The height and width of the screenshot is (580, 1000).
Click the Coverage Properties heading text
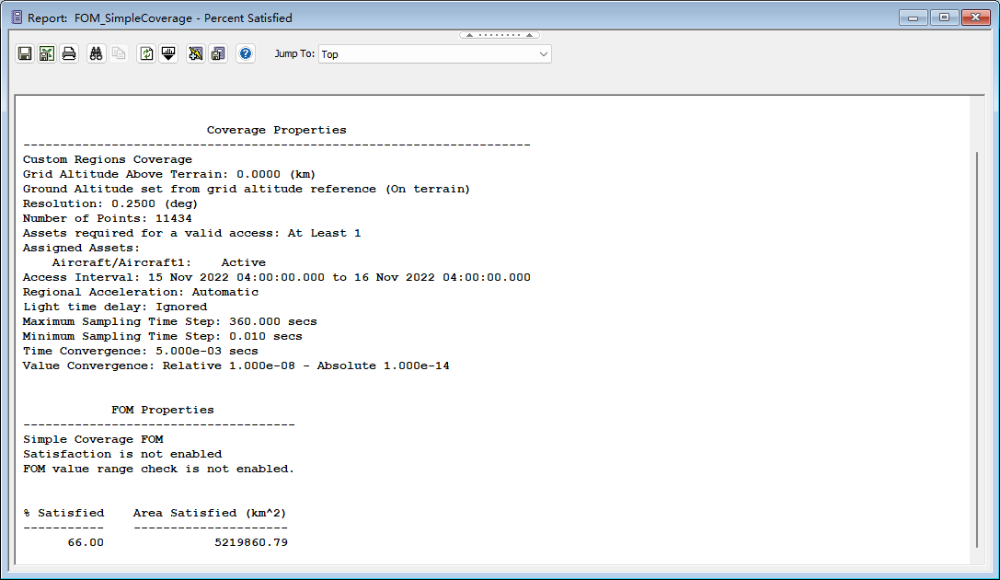point(276,130)
